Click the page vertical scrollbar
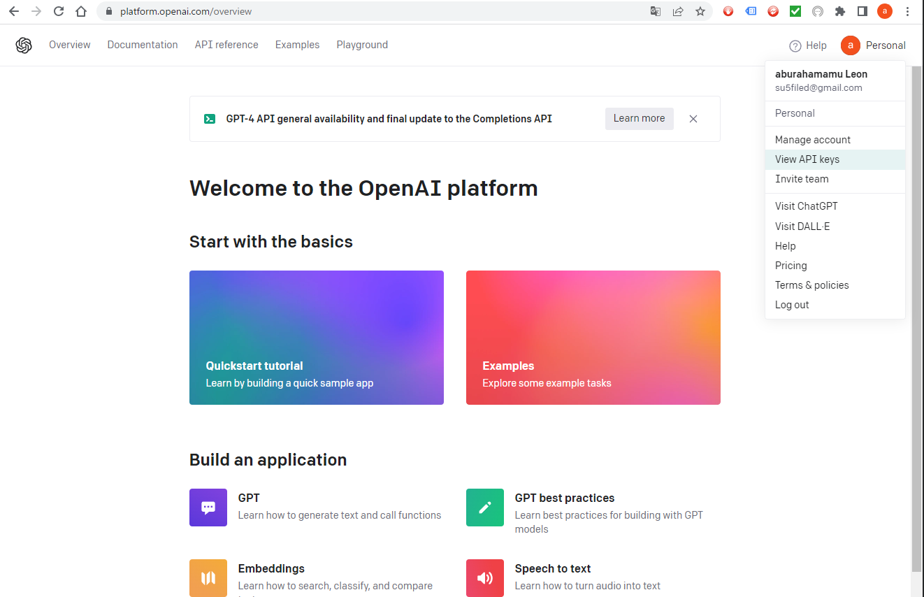 click(x=917, y=319)
